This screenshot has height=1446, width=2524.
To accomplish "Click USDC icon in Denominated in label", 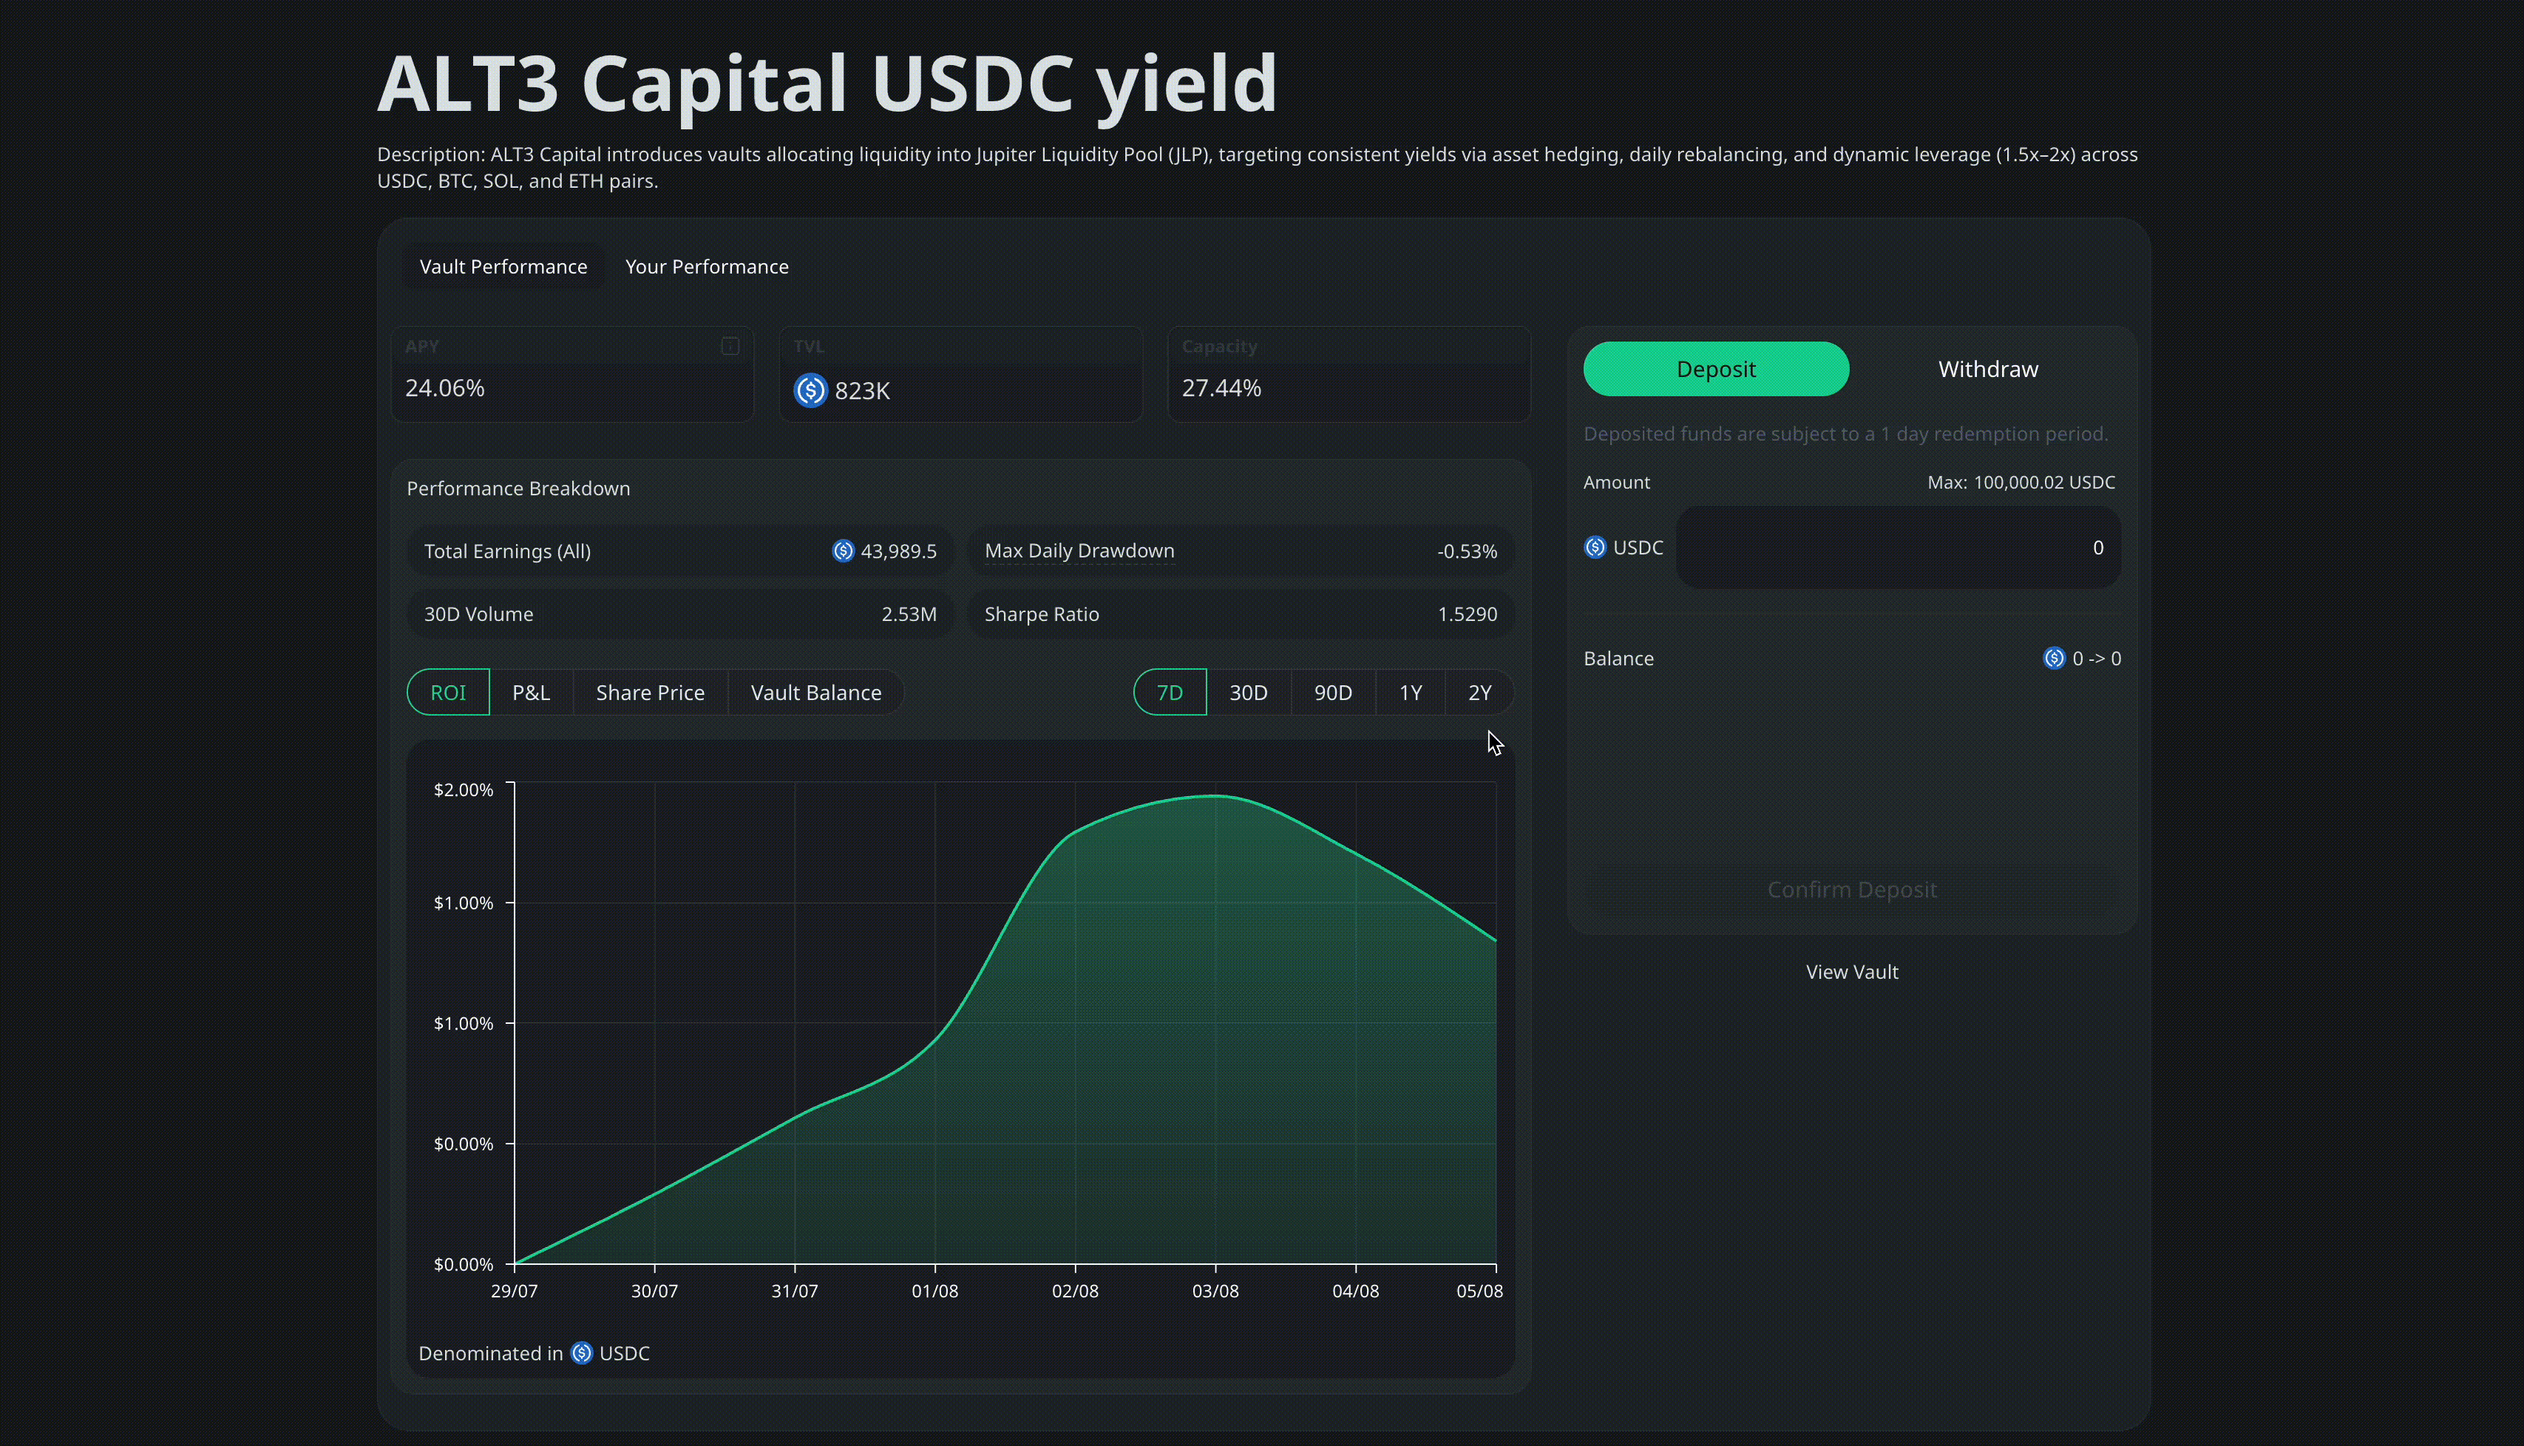I will (582, 1353).
